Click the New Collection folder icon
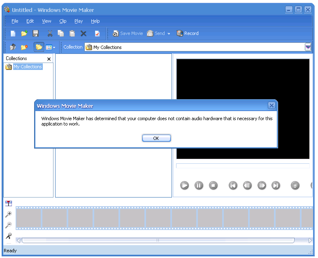 [x=24, y=47]
